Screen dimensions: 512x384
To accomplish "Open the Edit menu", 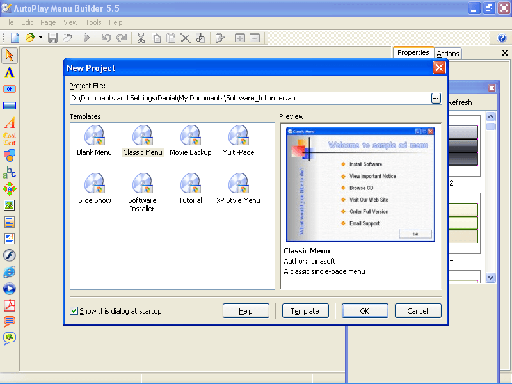I will pos(27,22).
